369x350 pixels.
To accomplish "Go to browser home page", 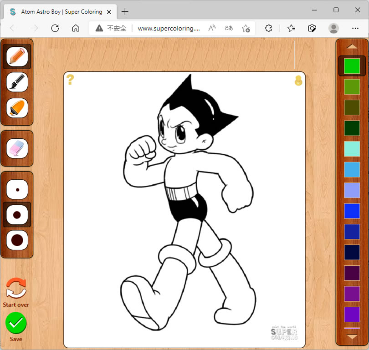I will 76,28.
